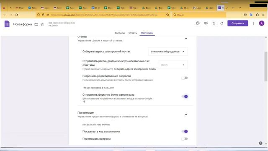The height and width of the screenshot is (151, 268).
Task: Click the tracking protection shield icon
Action: click(x=39, y=15)
